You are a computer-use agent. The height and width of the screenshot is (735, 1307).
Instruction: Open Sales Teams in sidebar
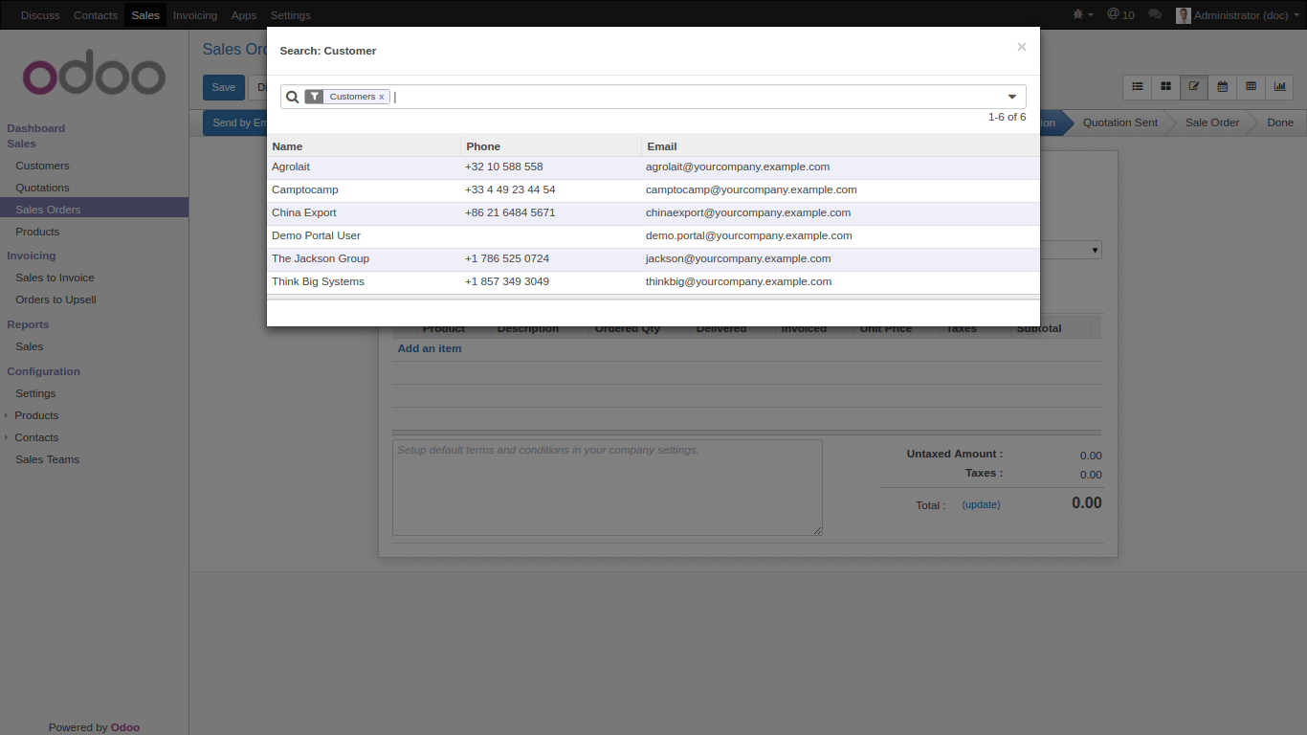coord(47,459)
